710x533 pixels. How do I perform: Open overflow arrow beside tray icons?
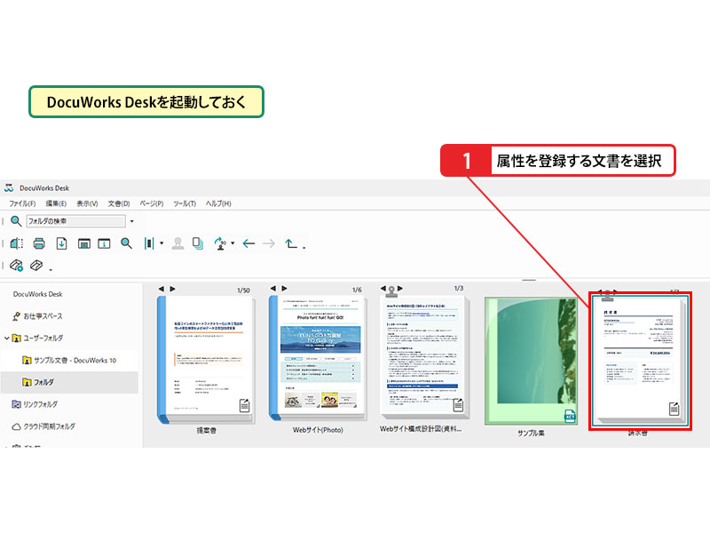point(51,270)
